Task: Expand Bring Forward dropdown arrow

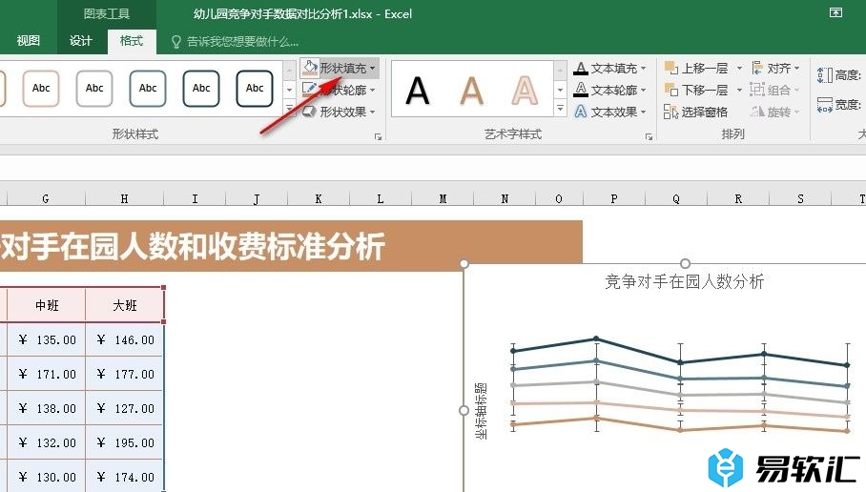Action: (739, 68)
